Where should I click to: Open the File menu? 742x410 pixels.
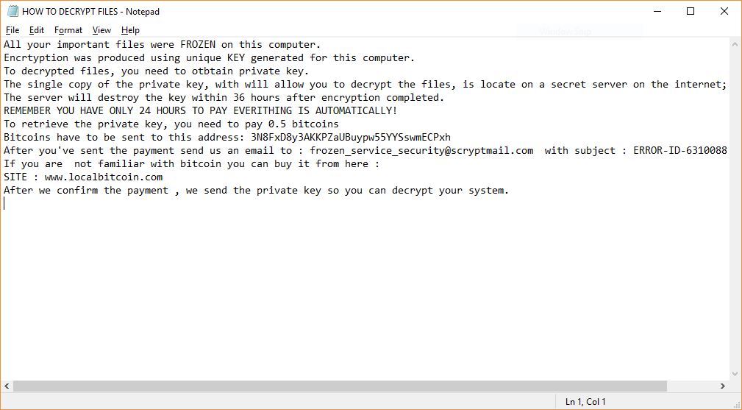pos(13,30)
